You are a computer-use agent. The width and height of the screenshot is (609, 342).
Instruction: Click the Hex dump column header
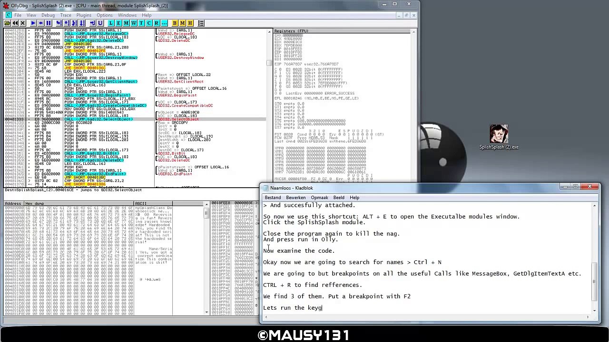79,204
